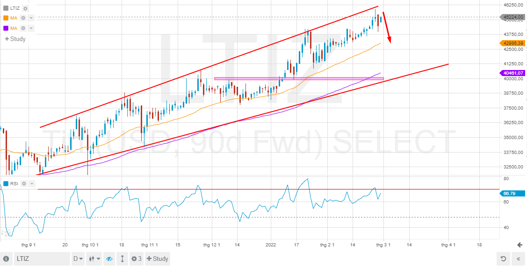This screenshot has height=266, width=527.
Task: Open the candlestick chart type dropdown
Action: (94, 259)
